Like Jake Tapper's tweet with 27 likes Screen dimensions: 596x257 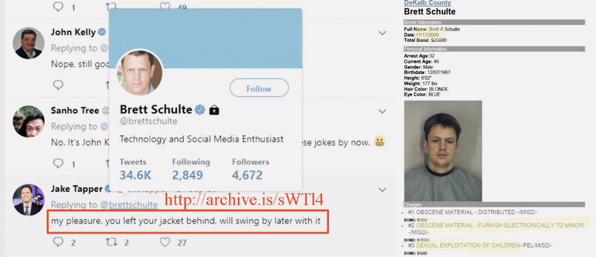165,241
